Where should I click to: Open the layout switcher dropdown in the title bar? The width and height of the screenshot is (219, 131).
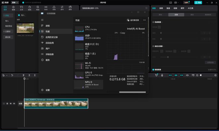coord(176,3)
